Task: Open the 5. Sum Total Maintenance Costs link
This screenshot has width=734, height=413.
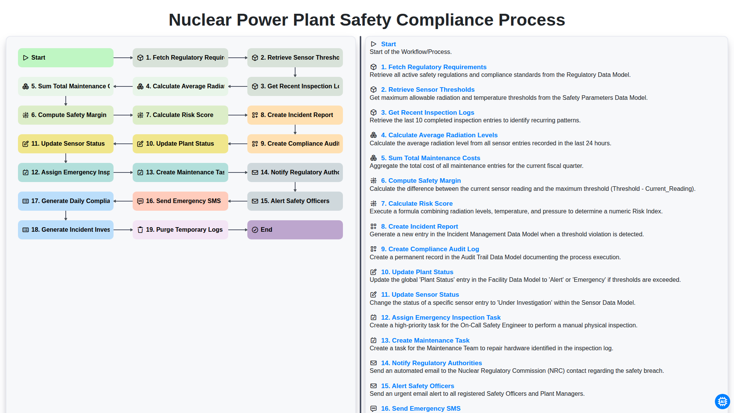Action: pyautogui.click(x=430, y=158)
